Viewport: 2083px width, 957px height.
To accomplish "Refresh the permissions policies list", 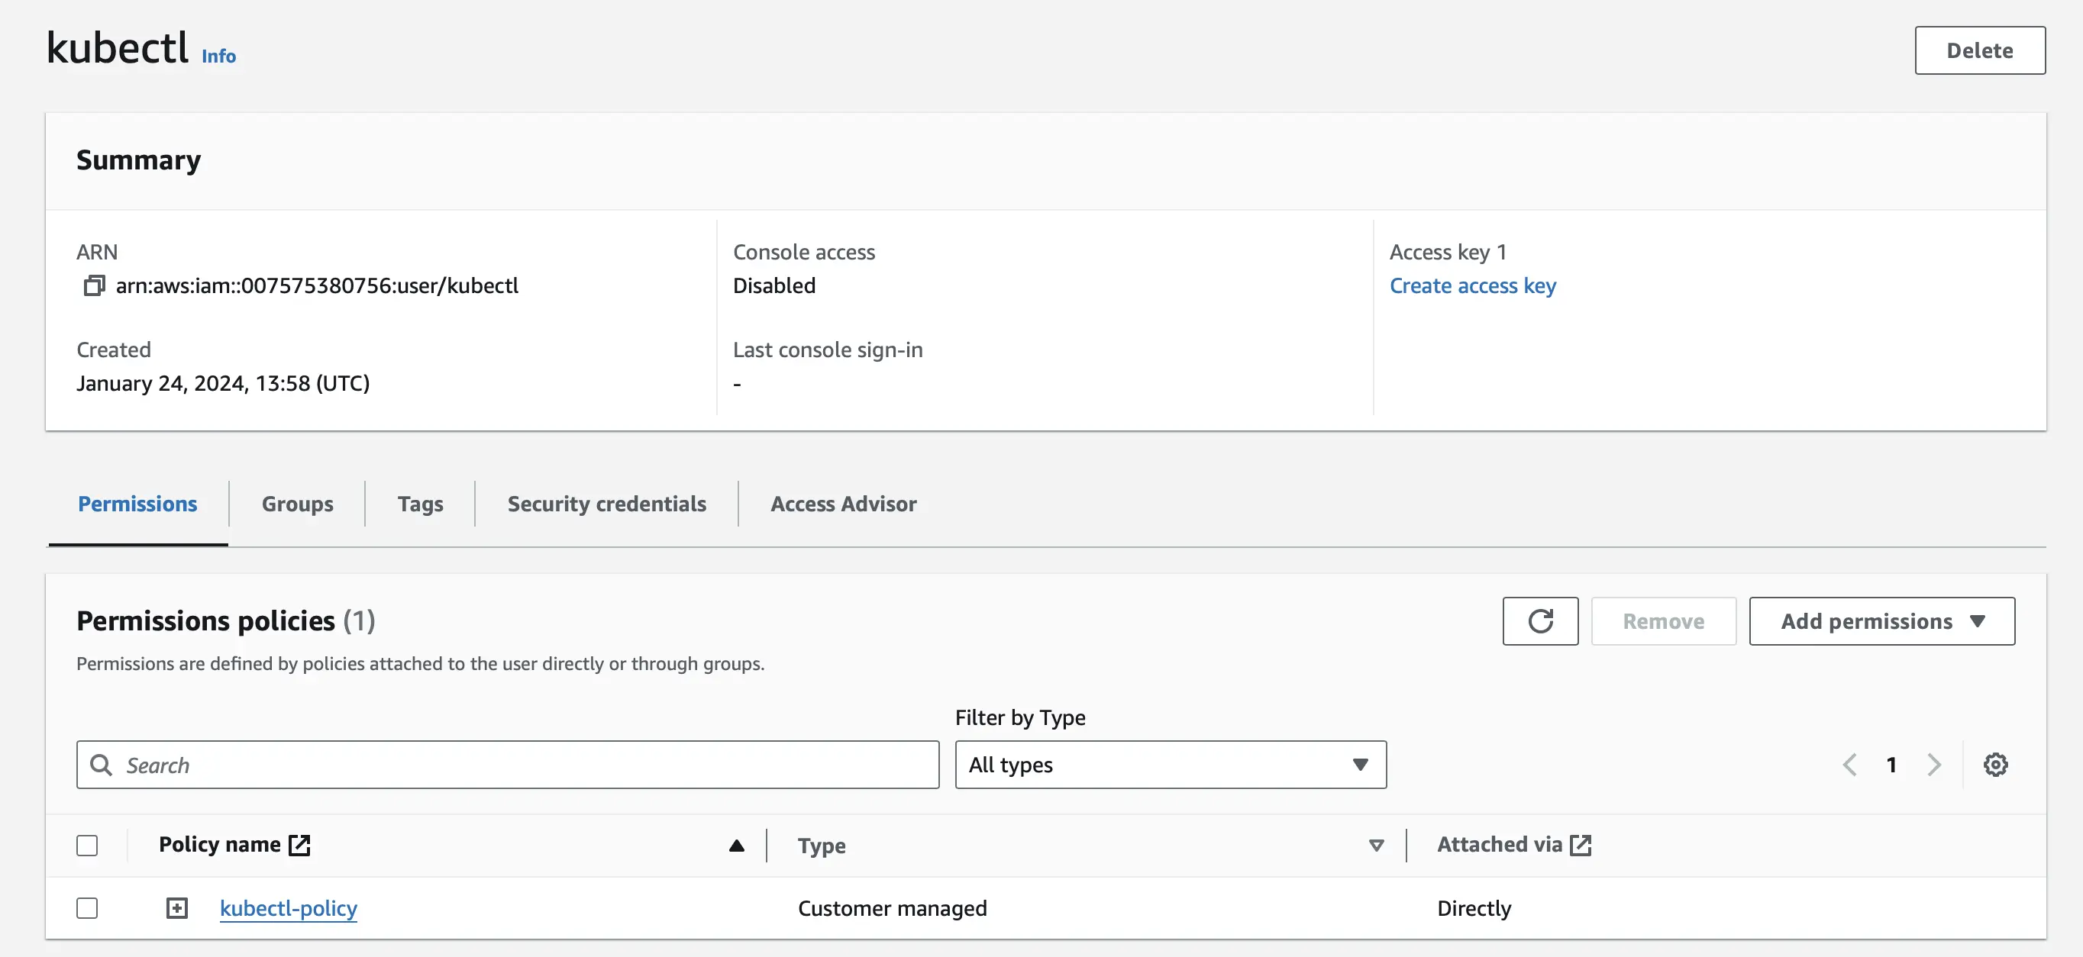I will [x=1539, y=620].
